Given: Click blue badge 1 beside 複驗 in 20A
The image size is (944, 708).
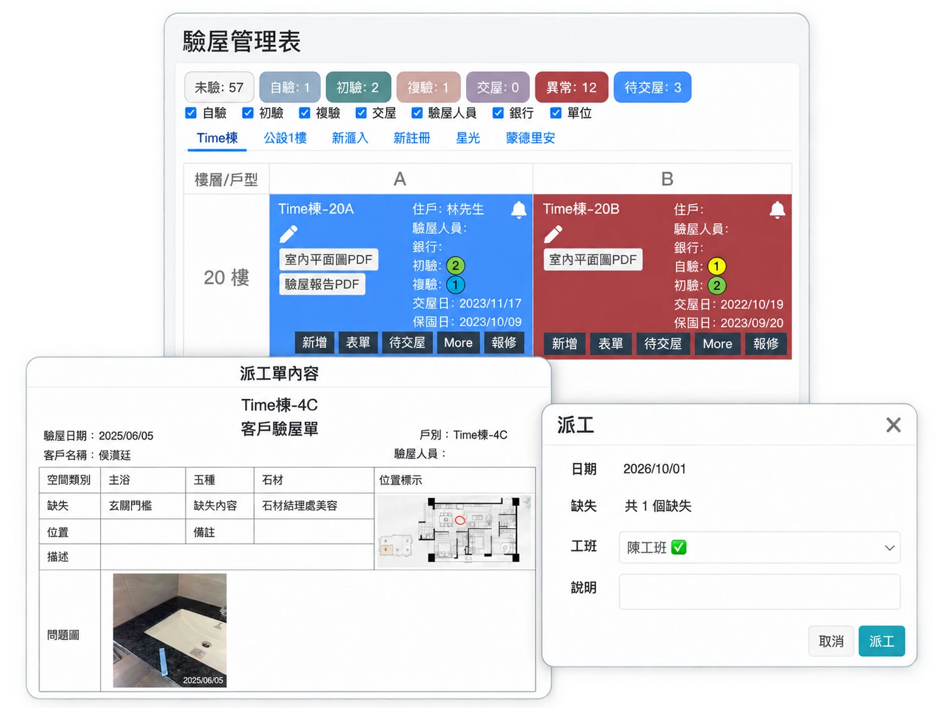Looking at the screenshot, I should coord(455,285).
